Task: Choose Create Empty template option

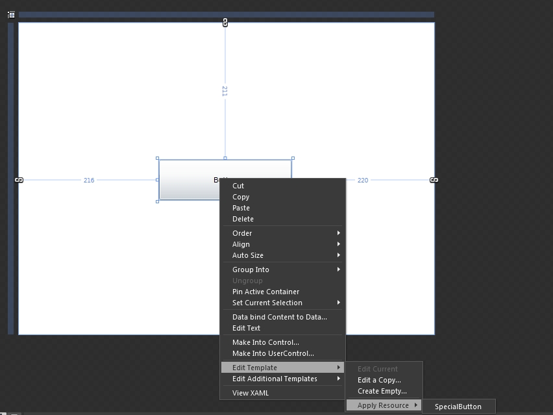Action: 382,391
